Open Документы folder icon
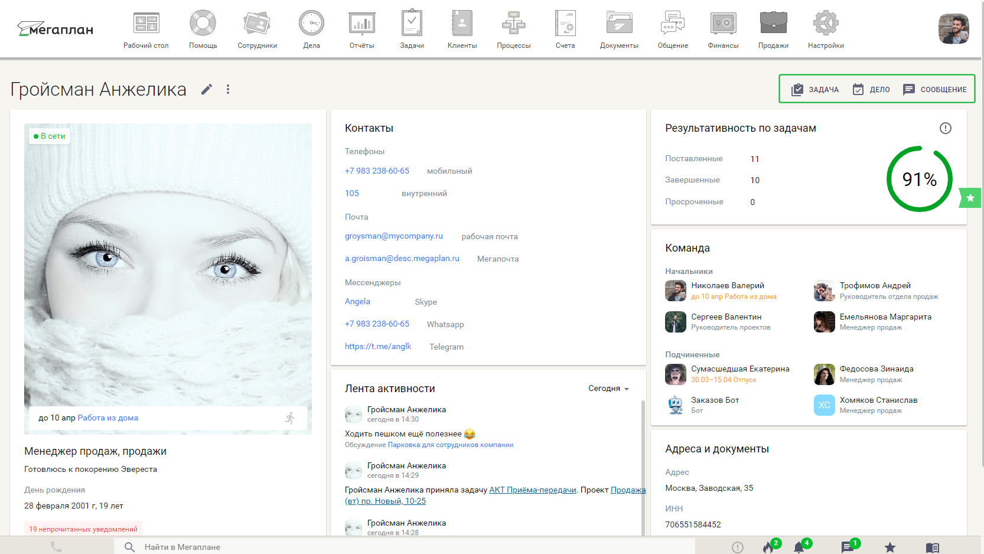This screenshot has height=554, width=984. 619,24
